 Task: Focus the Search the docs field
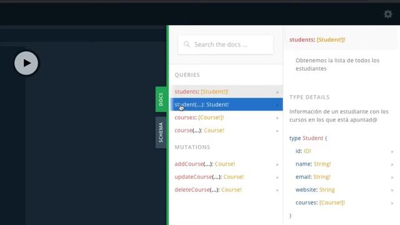[226, 44]
